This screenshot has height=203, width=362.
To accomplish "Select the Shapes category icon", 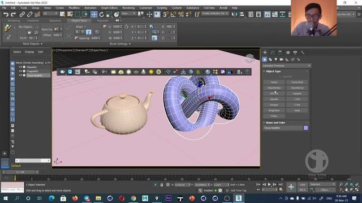I will tap(270, 59).
